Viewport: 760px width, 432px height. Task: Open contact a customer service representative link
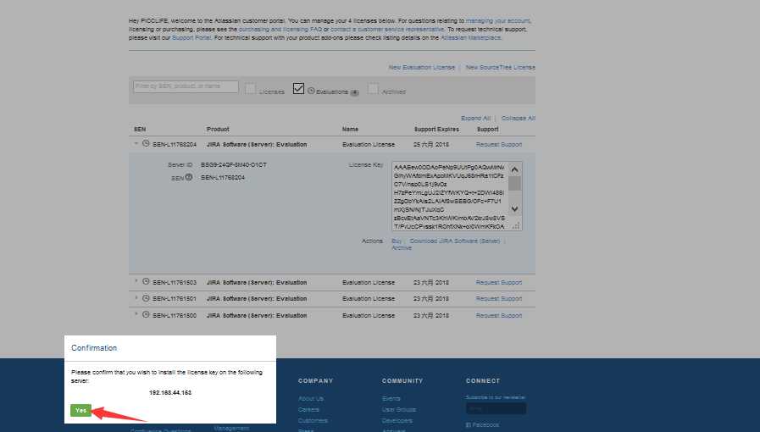point(387,29)
